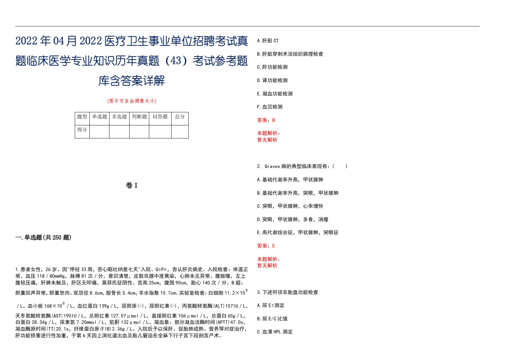Click the red text '答案:E'
The height and width of the screenshot is (357, 505).
(x=266, y=246)
